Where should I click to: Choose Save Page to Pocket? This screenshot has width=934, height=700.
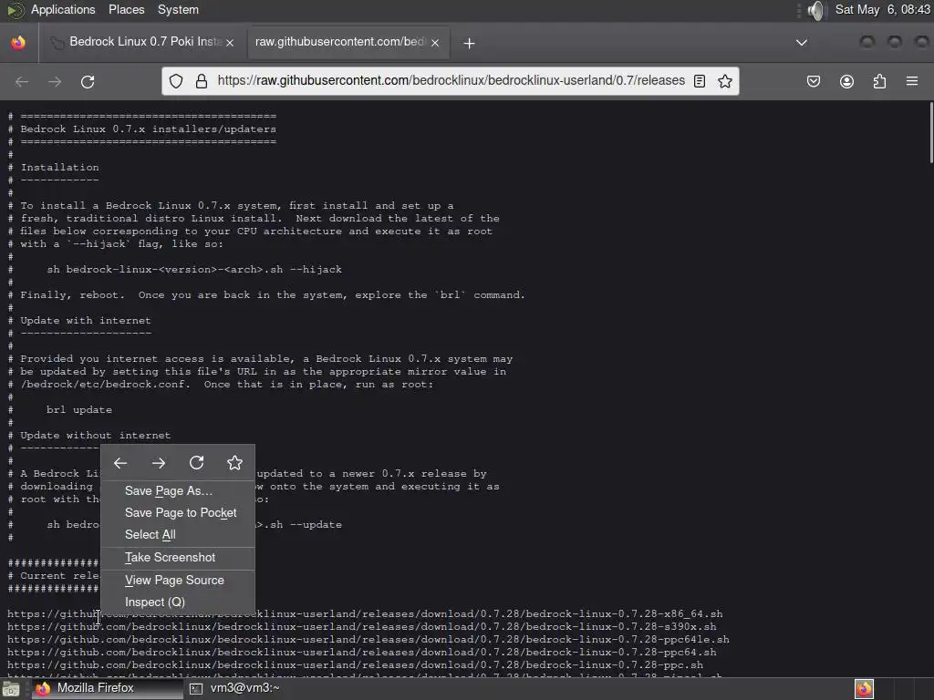(x=178, y=513)
